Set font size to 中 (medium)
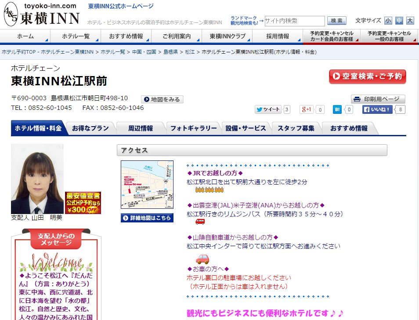419x320 pixels. [399, 21]
